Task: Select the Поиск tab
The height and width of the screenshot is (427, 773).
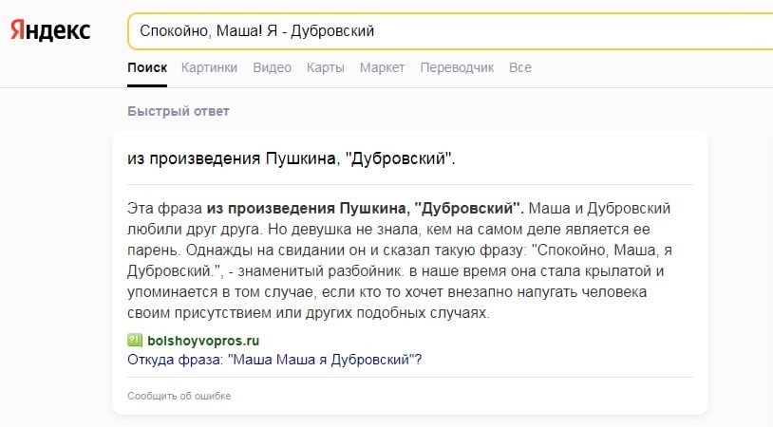Action: [147, 67]
